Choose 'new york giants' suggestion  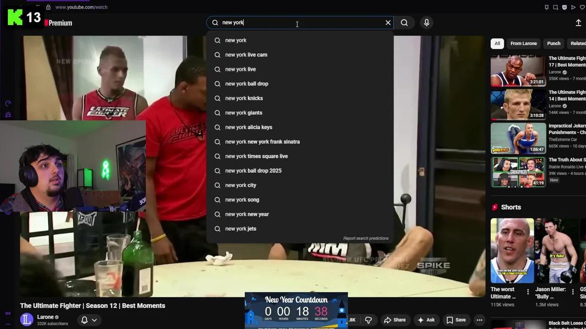(300, 112)
